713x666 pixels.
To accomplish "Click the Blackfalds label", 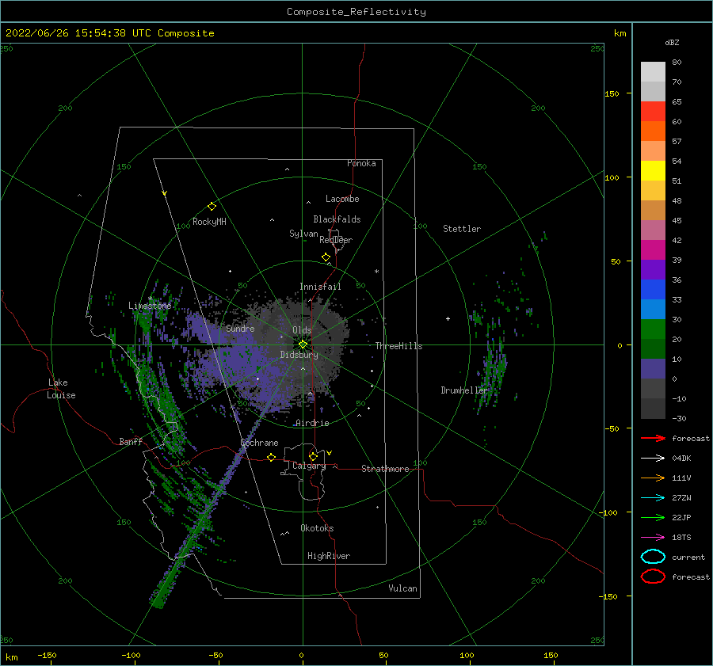I will [x=337, y=219].
